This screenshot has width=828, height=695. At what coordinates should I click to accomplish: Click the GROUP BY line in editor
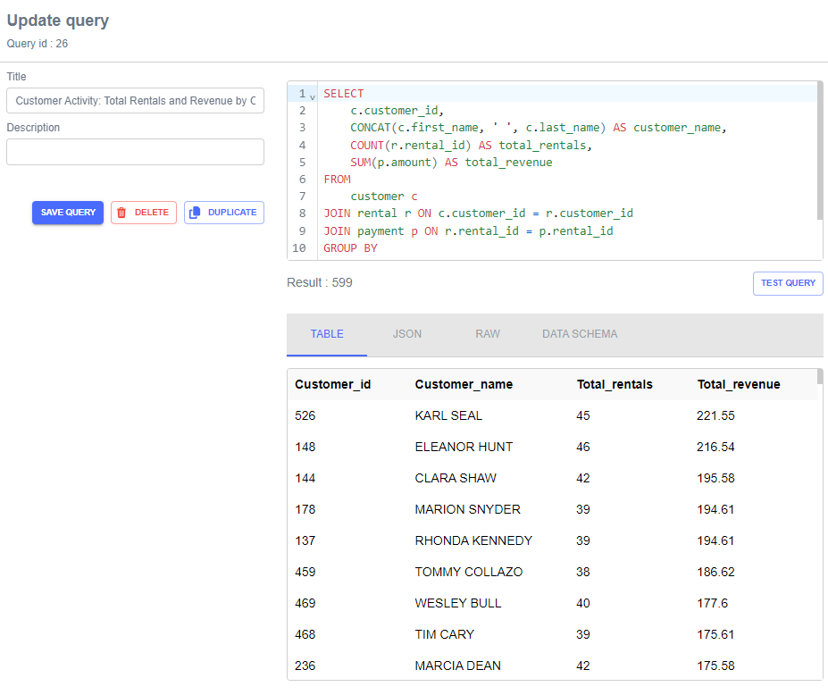pyautogui.click(x=350, y=248)
